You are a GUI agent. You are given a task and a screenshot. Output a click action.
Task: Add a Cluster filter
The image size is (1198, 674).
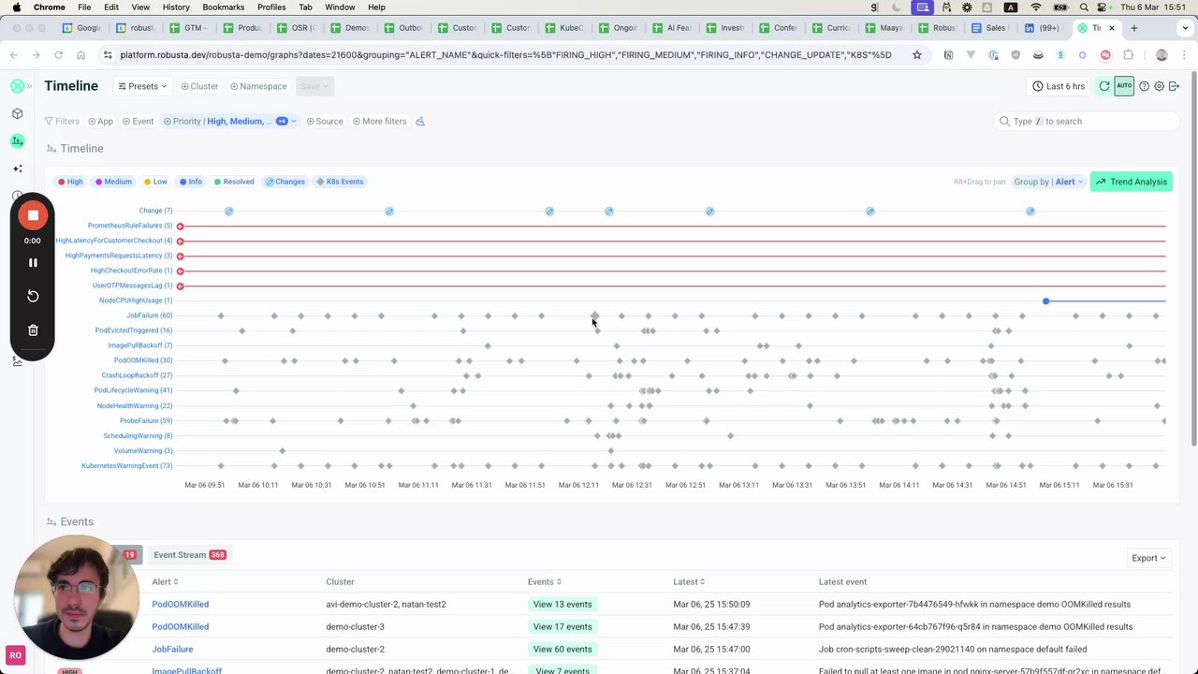click(199, 86)
